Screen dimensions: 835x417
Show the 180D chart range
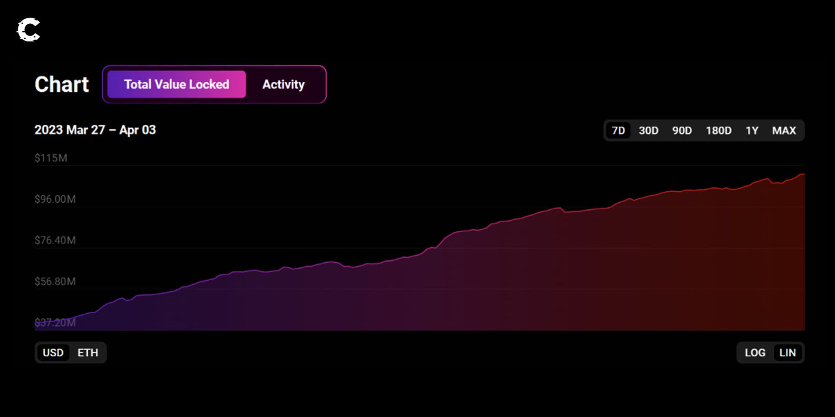pyautogui.click(x=719, y=131)
